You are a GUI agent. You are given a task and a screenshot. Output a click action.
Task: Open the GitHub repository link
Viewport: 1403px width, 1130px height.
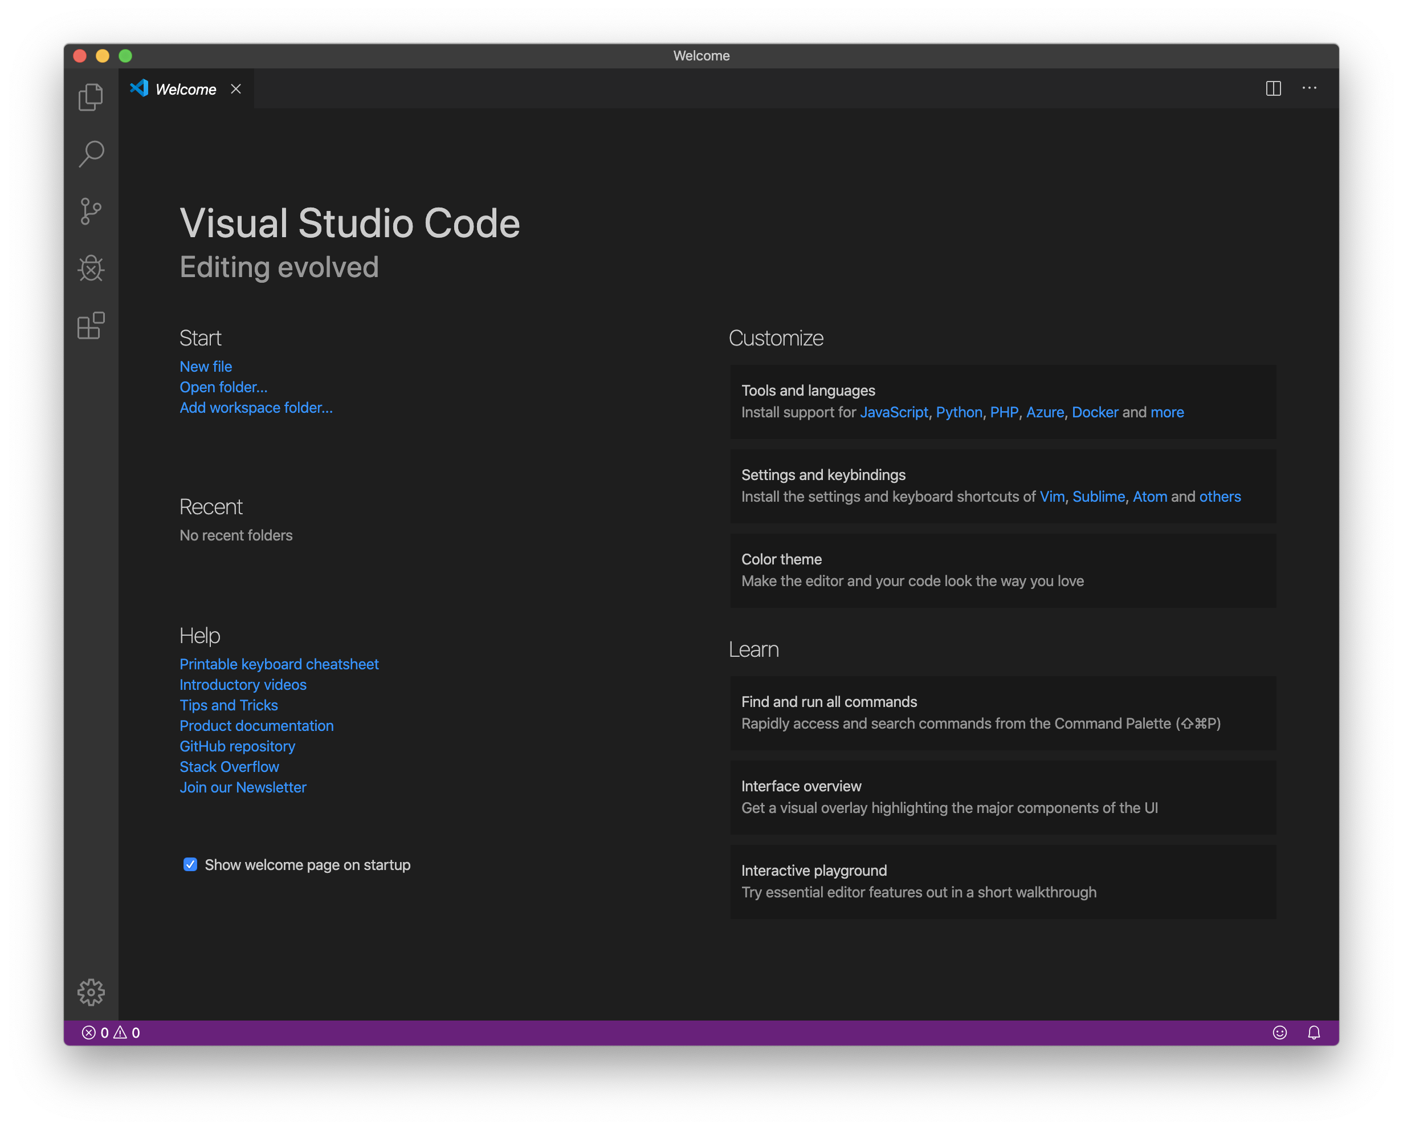coord(237,746)
